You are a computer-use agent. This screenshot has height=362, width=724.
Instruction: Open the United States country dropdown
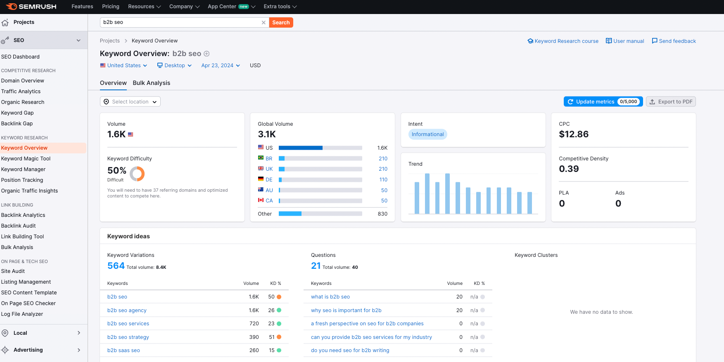[124, 66]
